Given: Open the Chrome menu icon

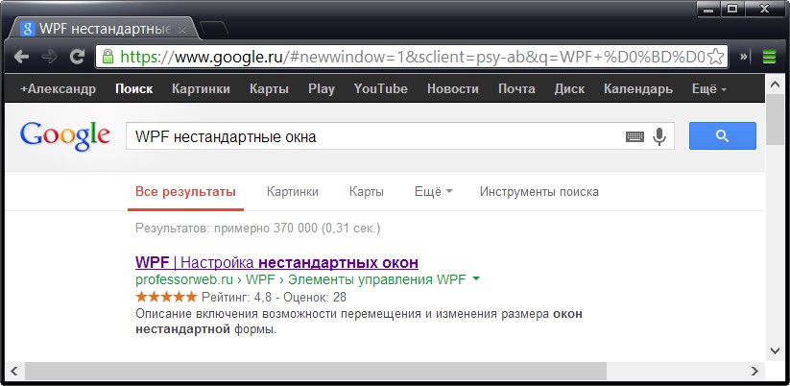Looking at the screenshot, I should (x=769, y=57).
